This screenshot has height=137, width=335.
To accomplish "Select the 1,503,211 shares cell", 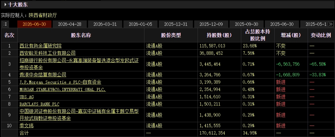I will 210,104.
